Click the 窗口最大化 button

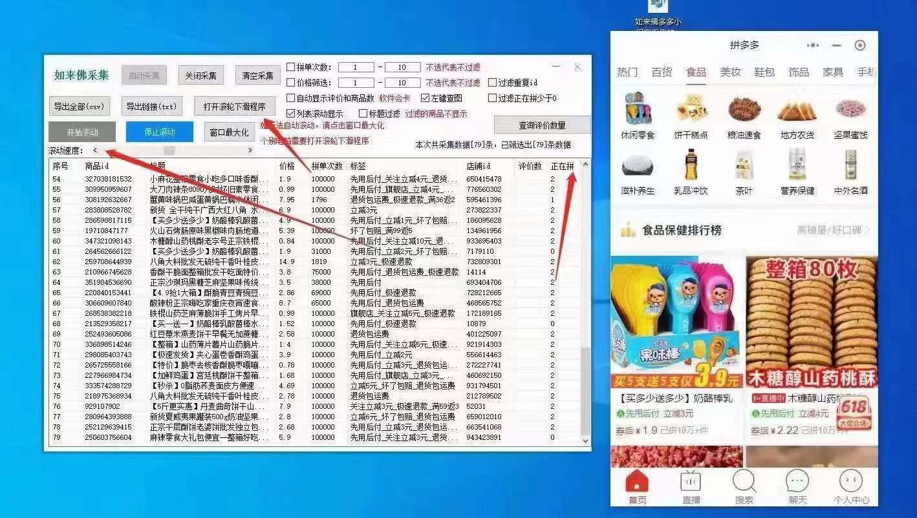229,132
